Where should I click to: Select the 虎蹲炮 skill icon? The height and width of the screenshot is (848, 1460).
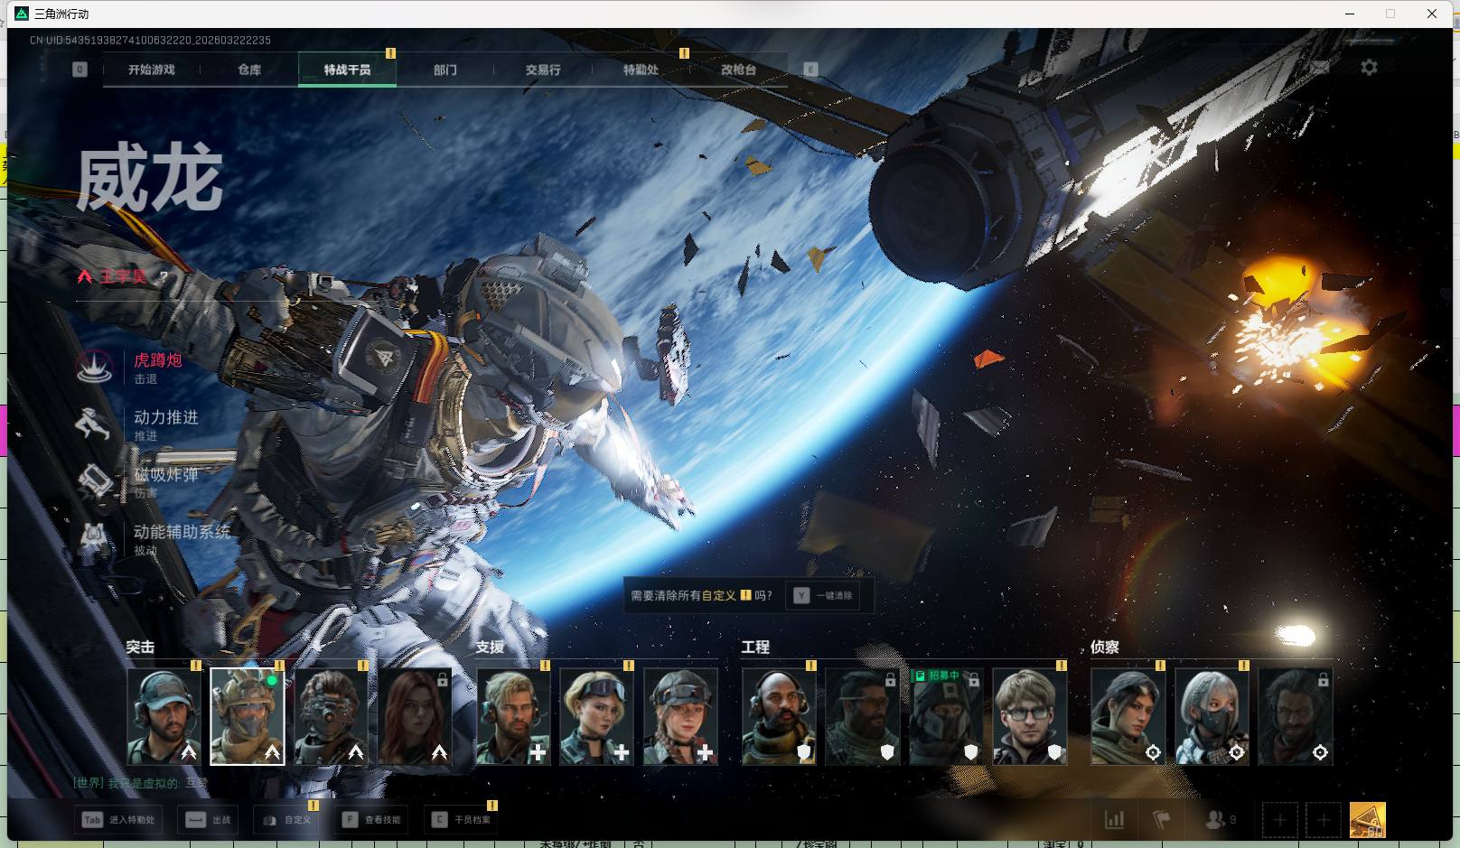[94, 368]
